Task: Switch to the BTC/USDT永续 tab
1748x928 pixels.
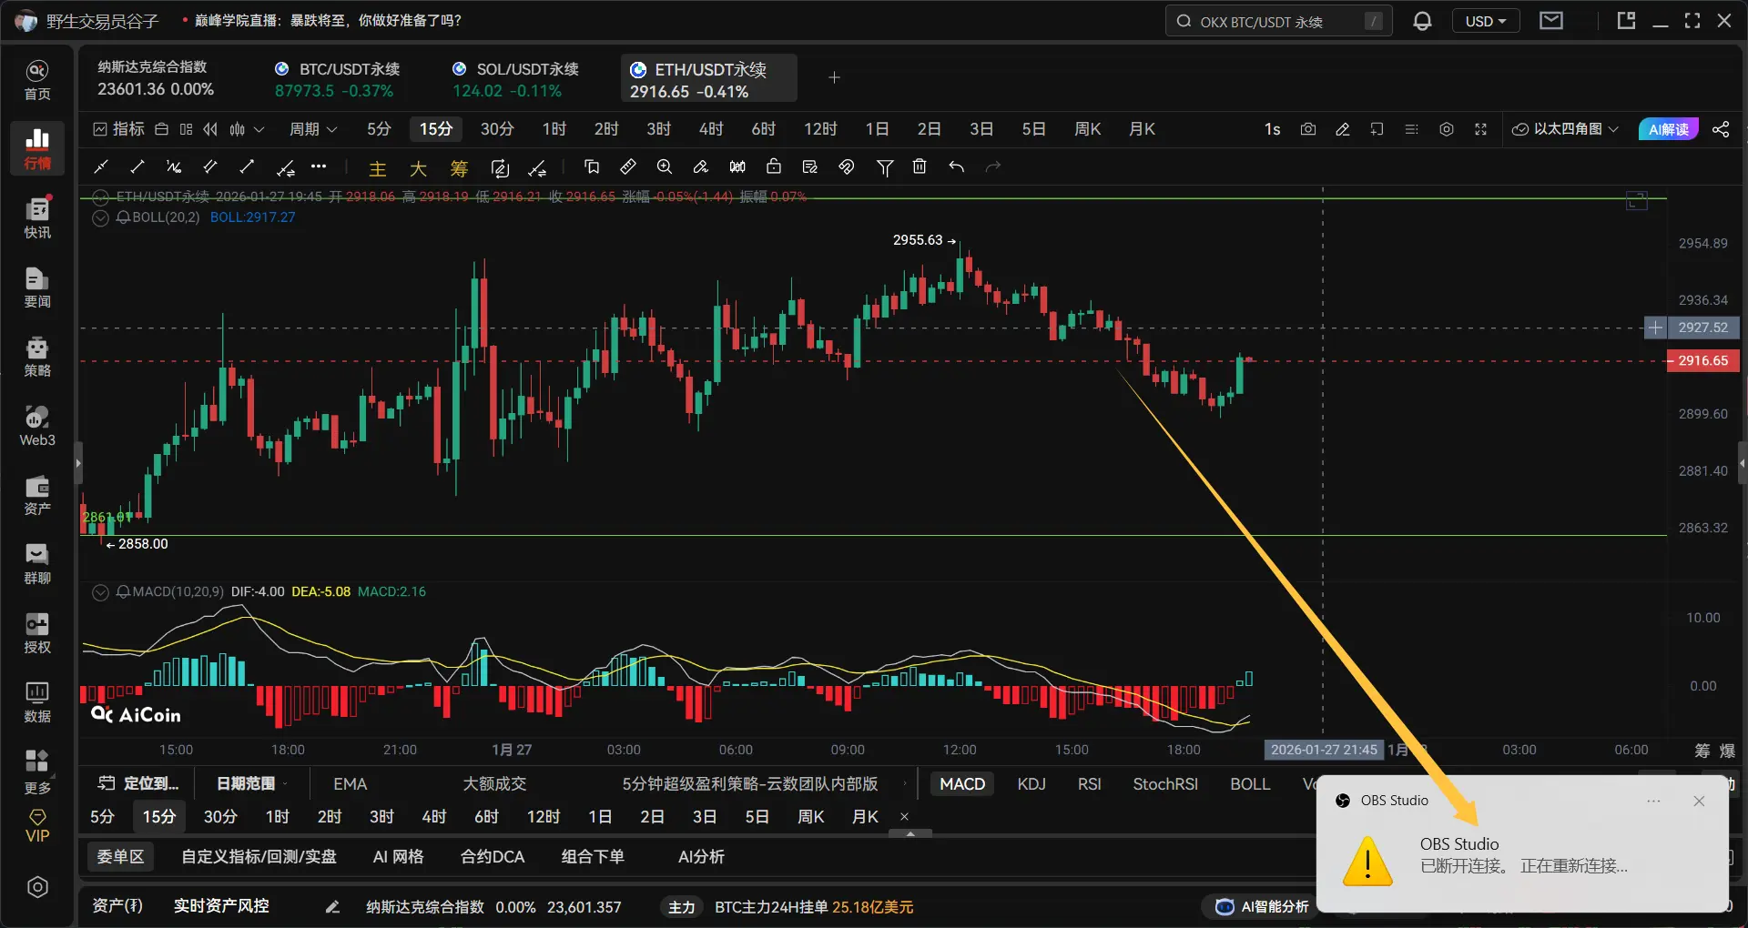Action: point(338,79)
